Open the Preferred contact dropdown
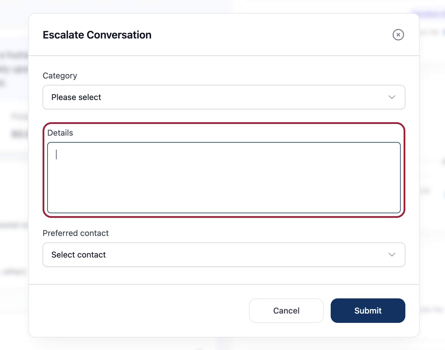The image size is (445, 350). pyautogui.click(x=224, y=255)
